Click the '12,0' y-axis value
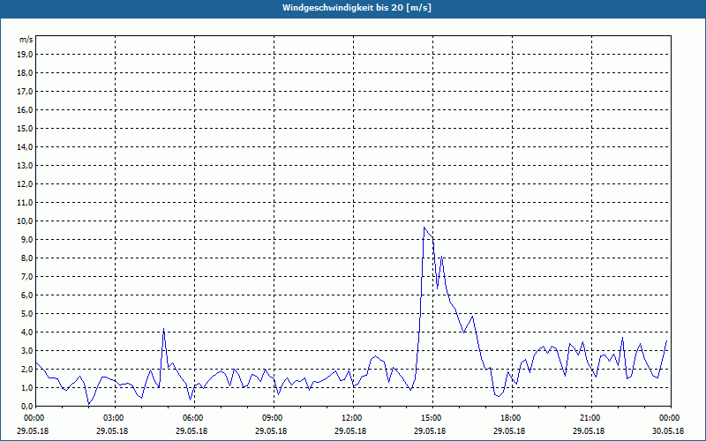The width and height of the screenshot is (706, 441). (x=25, y=184)
